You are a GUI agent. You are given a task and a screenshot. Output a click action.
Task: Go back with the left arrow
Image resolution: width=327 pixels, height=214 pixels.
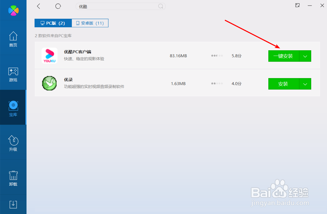pos(39,6)
